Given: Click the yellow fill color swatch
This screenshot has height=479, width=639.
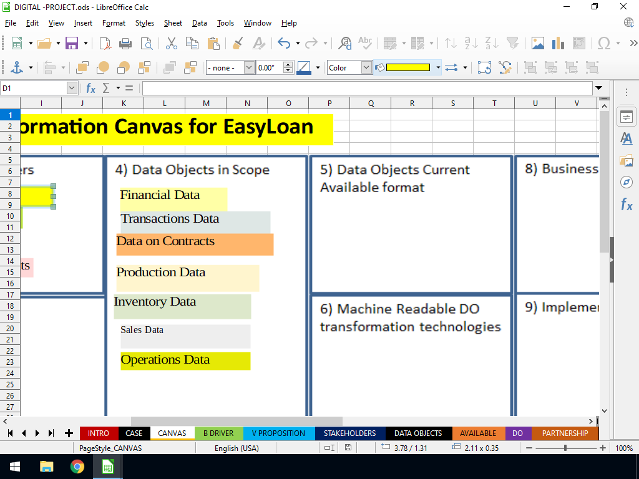Looking at the screenshot, I should (x=407, y=67).
